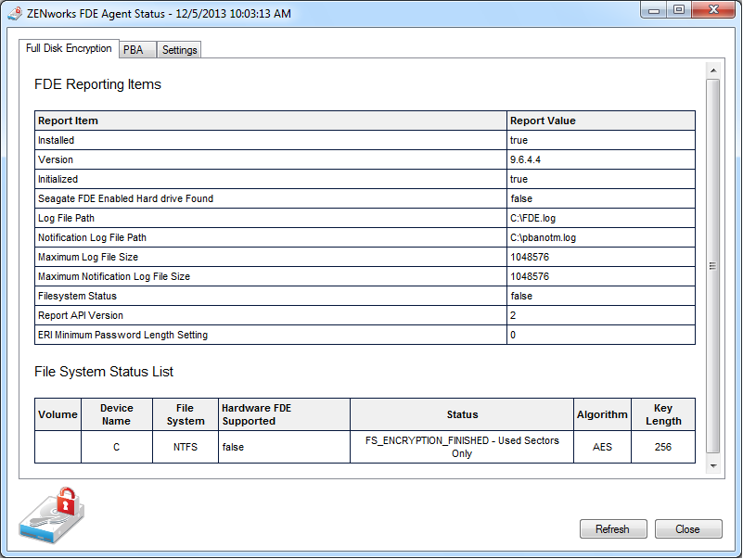This screenshot has width=743, height=559.
Task: Select the ERI password length value 0
Action: pos(513,335)
